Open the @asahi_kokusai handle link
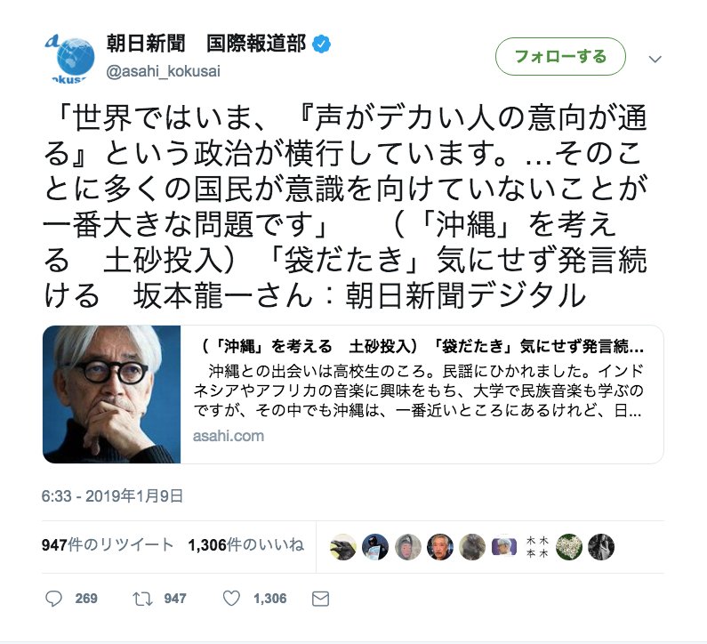 [x=164, y=71]
